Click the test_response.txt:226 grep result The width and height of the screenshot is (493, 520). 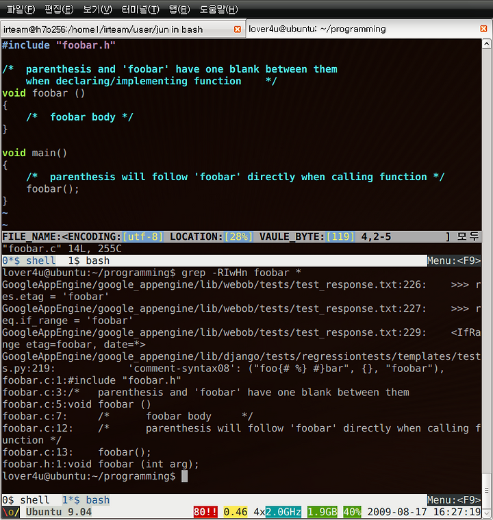point(241,290)
